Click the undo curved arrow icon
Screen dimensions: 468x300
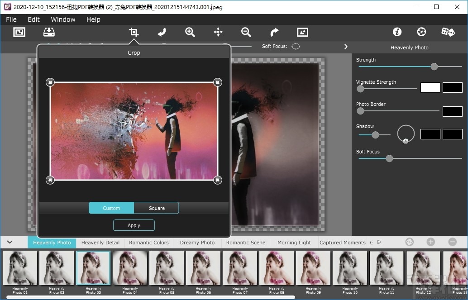coord(162,32)
